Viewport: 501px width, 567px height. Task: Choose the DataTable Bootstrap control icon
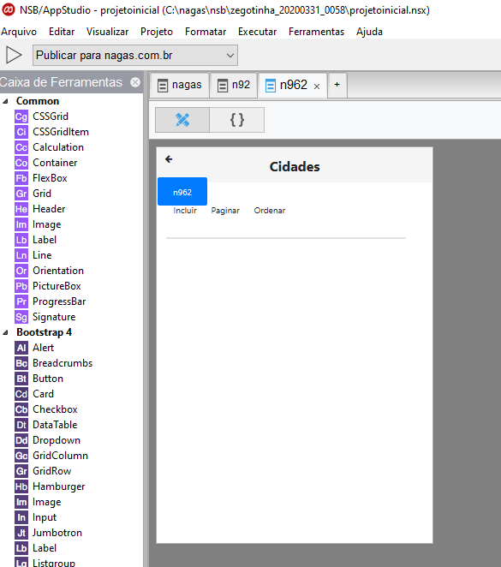pos(21,425)
